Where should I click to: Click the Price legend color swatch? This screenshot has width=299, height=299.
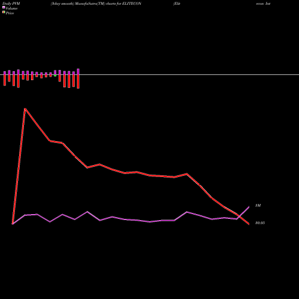[4, 12]
